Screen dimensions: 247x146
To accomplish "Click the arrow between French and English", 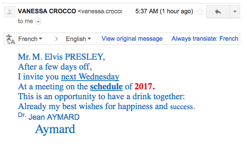I will coord(56,39).
